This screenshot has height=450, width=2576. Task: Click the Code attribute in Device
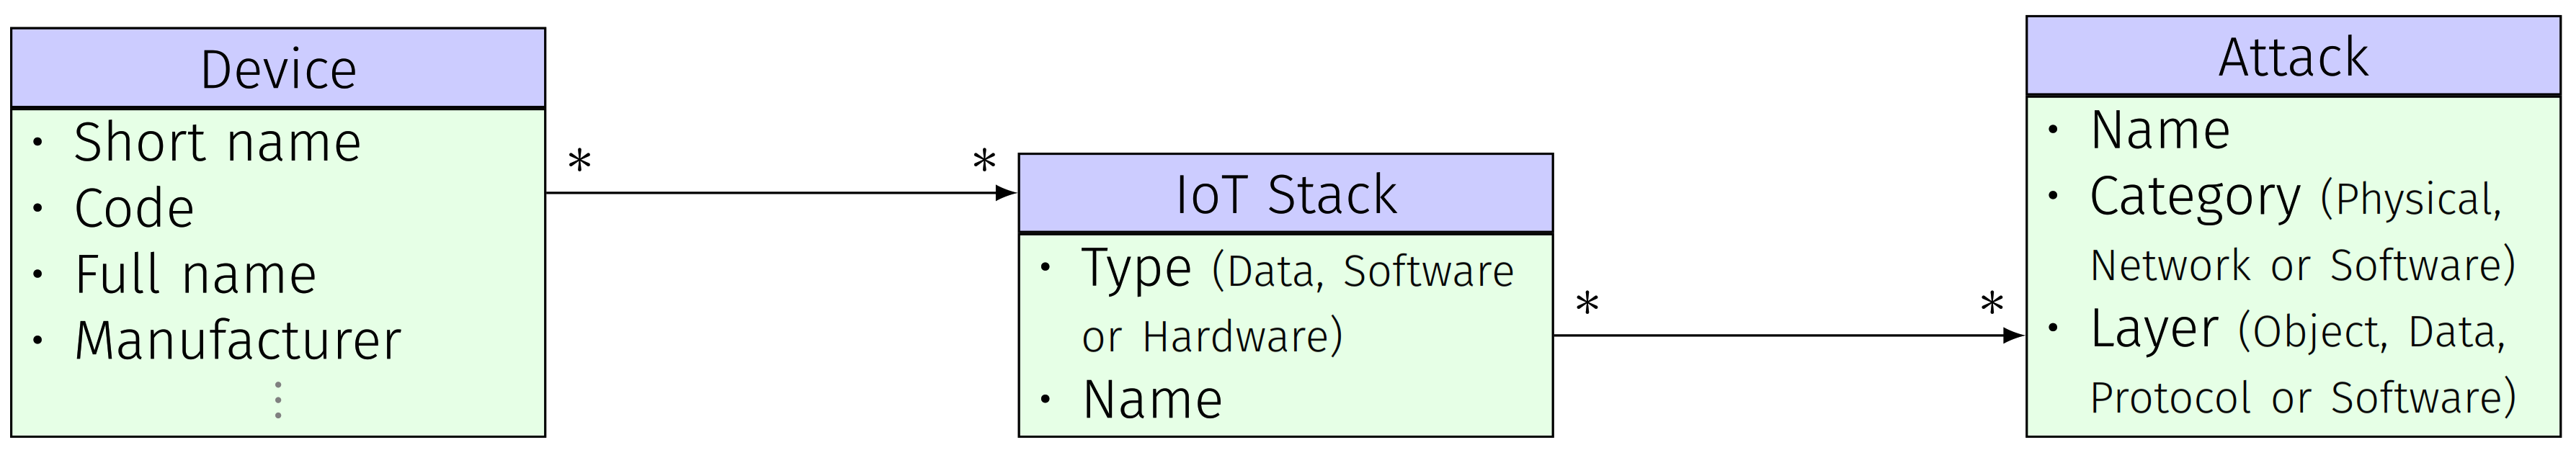tap(134, 208)
